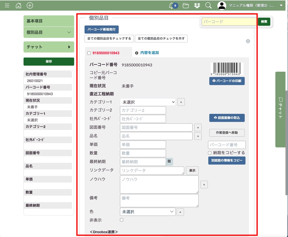Image resolution: width=288 pixels, height=237 pixels.
Task: Go to home via house icon
Action: click(x=18, y=5)
